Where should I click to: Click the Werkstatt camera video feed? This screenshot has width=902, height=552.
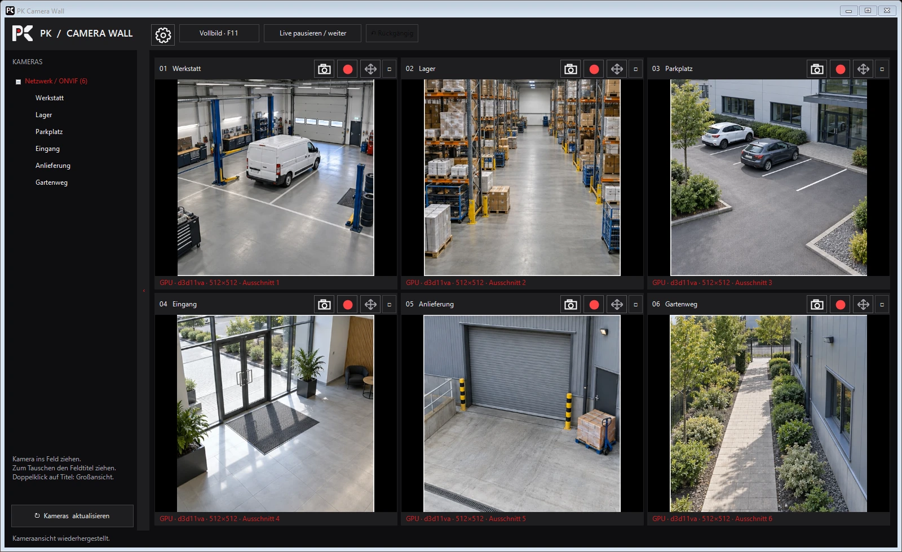click(276, 177)
